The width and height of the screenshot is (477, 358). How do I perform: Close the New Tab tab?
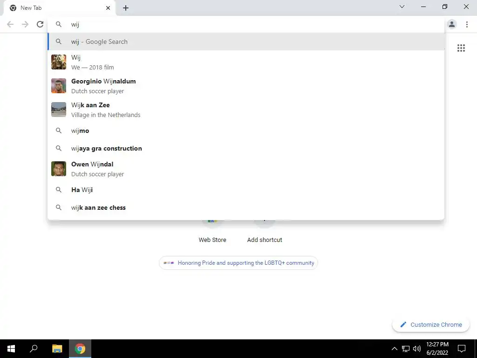tap(108, 8)
